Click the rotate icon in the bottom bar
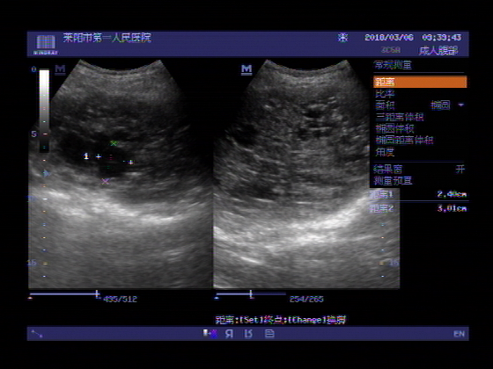The width and height of the screenshot is (493, 369). click(x=248, y=334)
